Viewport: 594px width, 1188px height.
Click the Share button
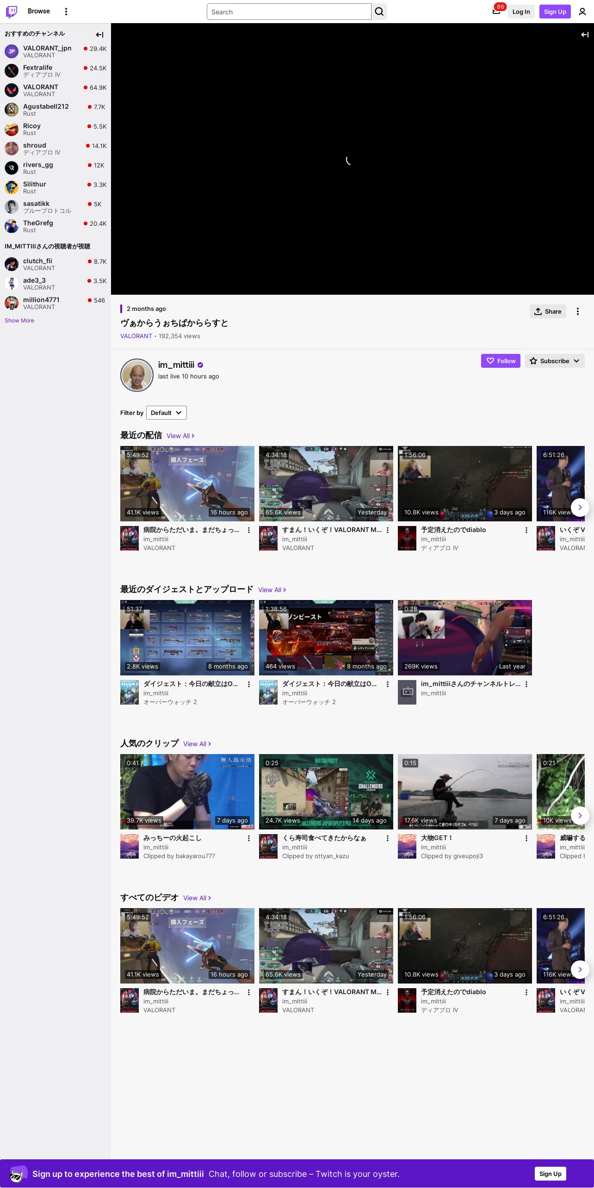point(548,311)
